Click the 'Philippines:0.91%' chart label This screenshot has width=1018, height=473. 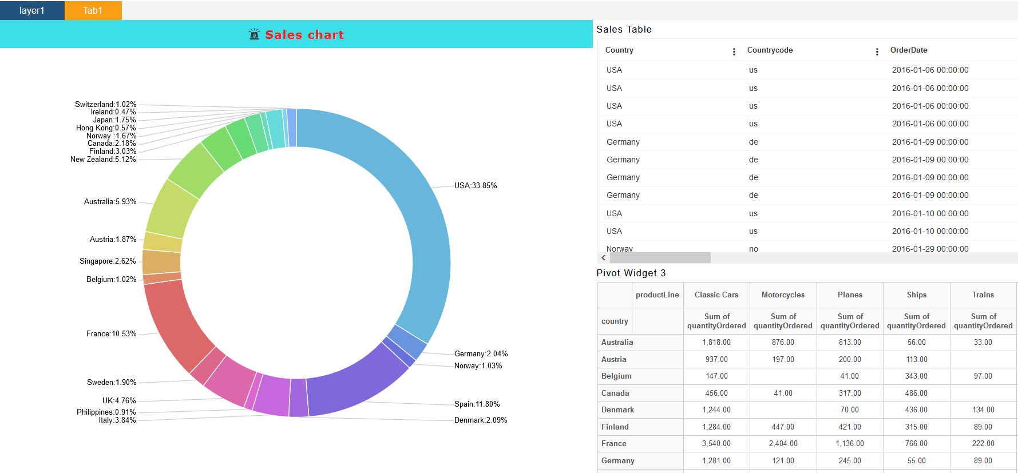point(106,412)
